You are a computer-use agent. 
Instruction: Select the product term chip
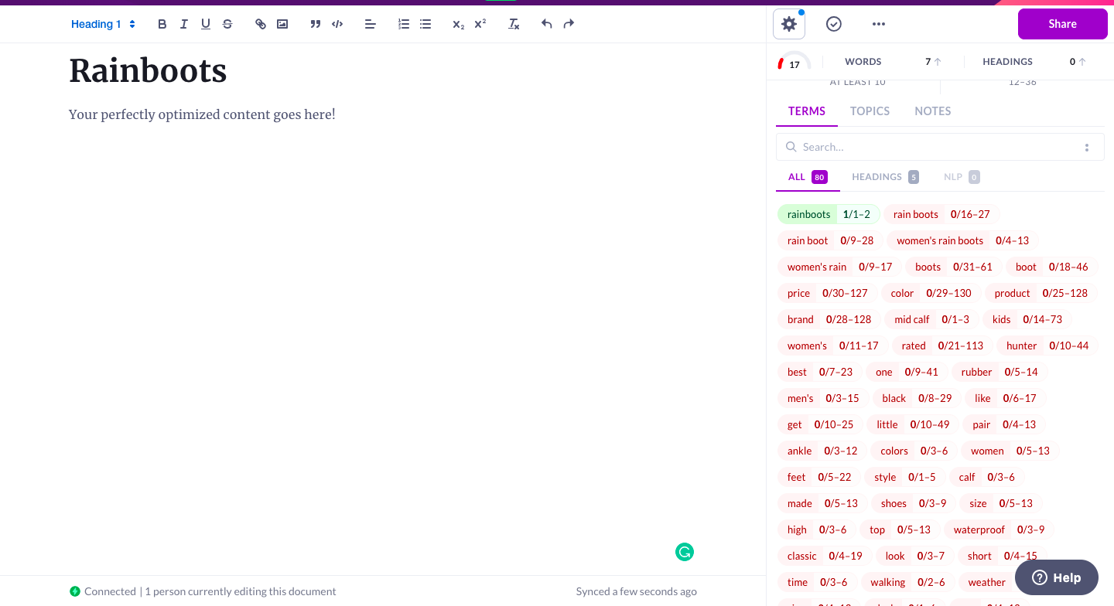(1041, 293)
